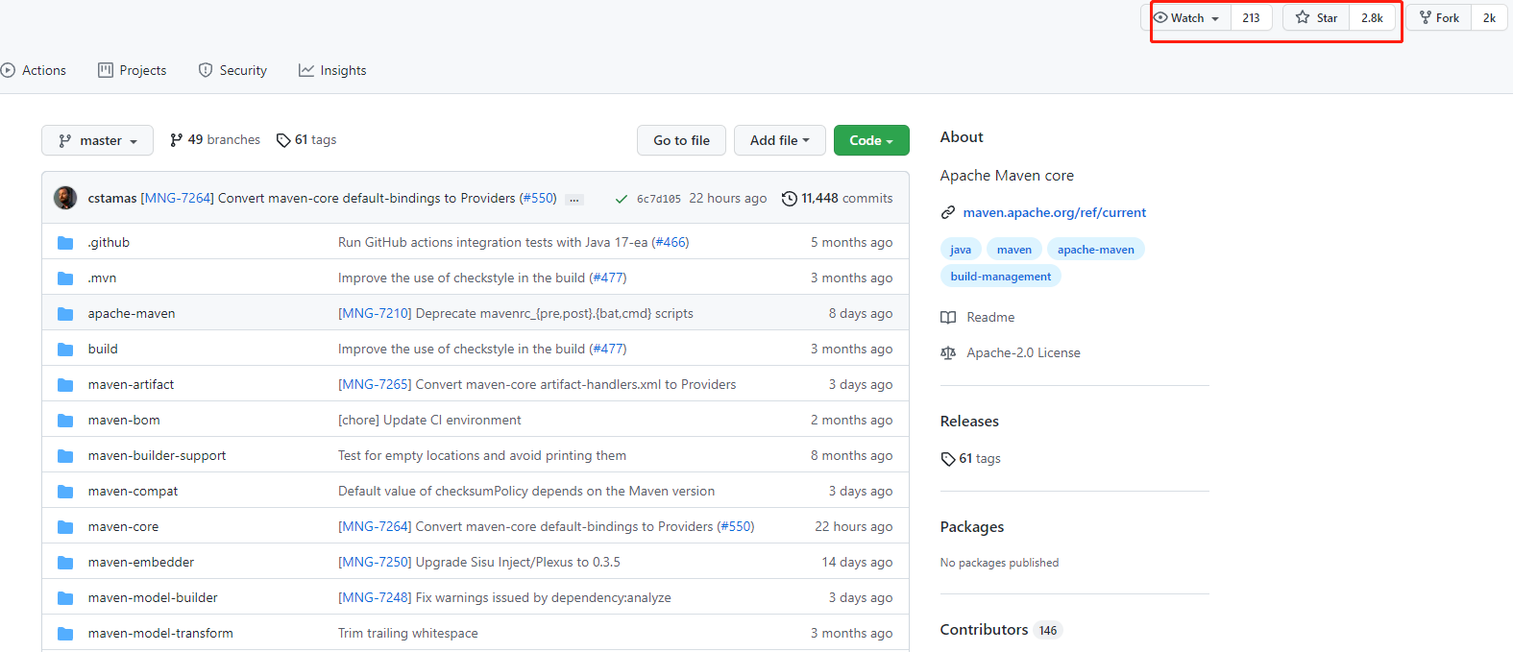
Task: Click the java topic tag
Action: click(x=961, y=250)
